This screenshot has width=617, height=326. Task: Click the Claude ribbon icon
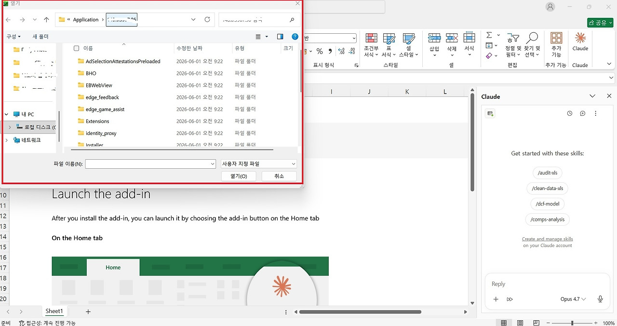[580, 42]
